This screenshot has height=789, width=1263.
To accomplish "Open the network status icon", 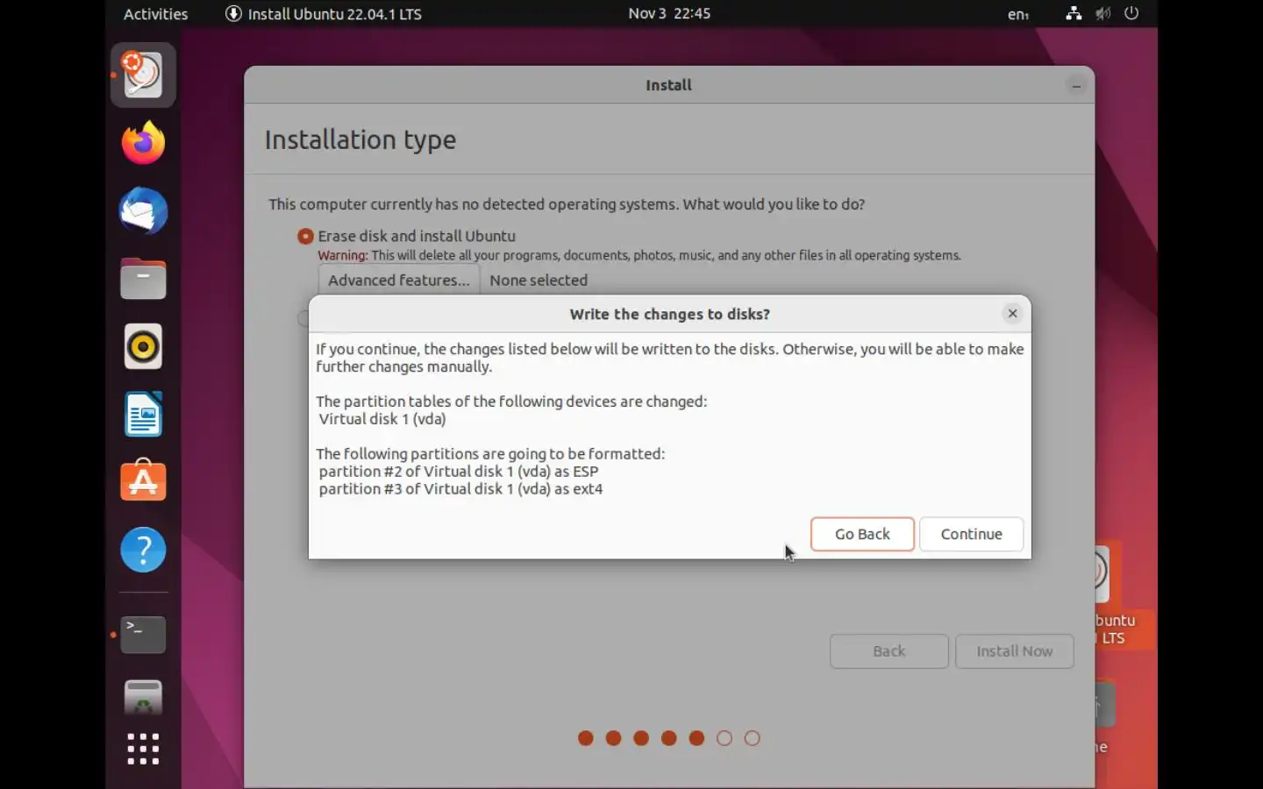I will (1074, 13).
